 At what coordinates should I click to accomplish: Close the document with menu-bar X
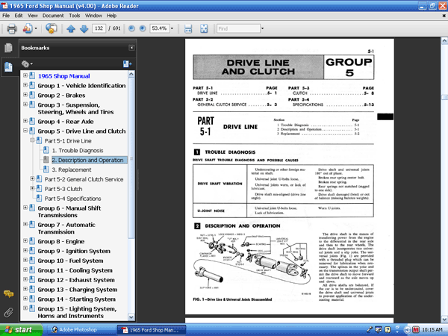(444, 16)
